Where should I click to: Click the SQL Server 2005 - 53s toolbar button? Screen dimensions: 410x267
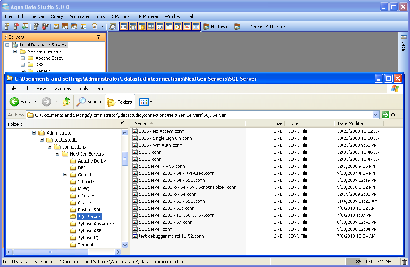pyautogui.click(x=261, y=26)
